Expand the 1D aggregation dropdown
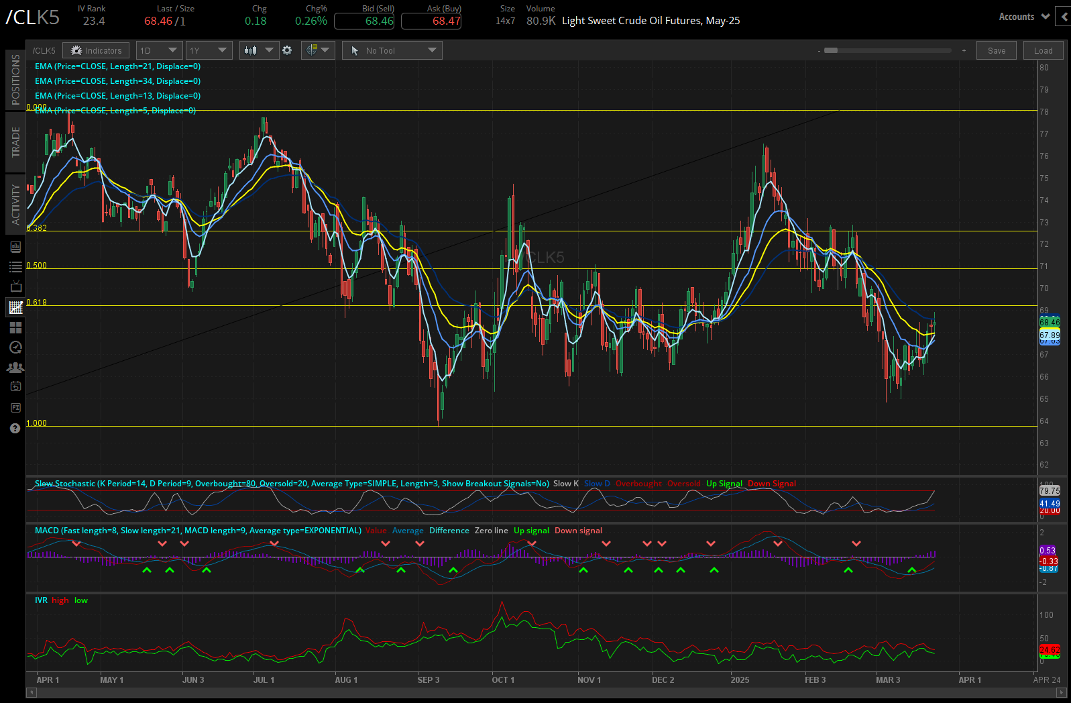This screenshot has width=1071, height=703. coord(160,50)
